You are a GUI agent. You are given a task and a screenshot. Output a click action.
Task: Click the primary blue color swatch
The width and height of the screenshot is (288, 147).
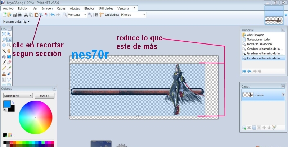(6, 104)
